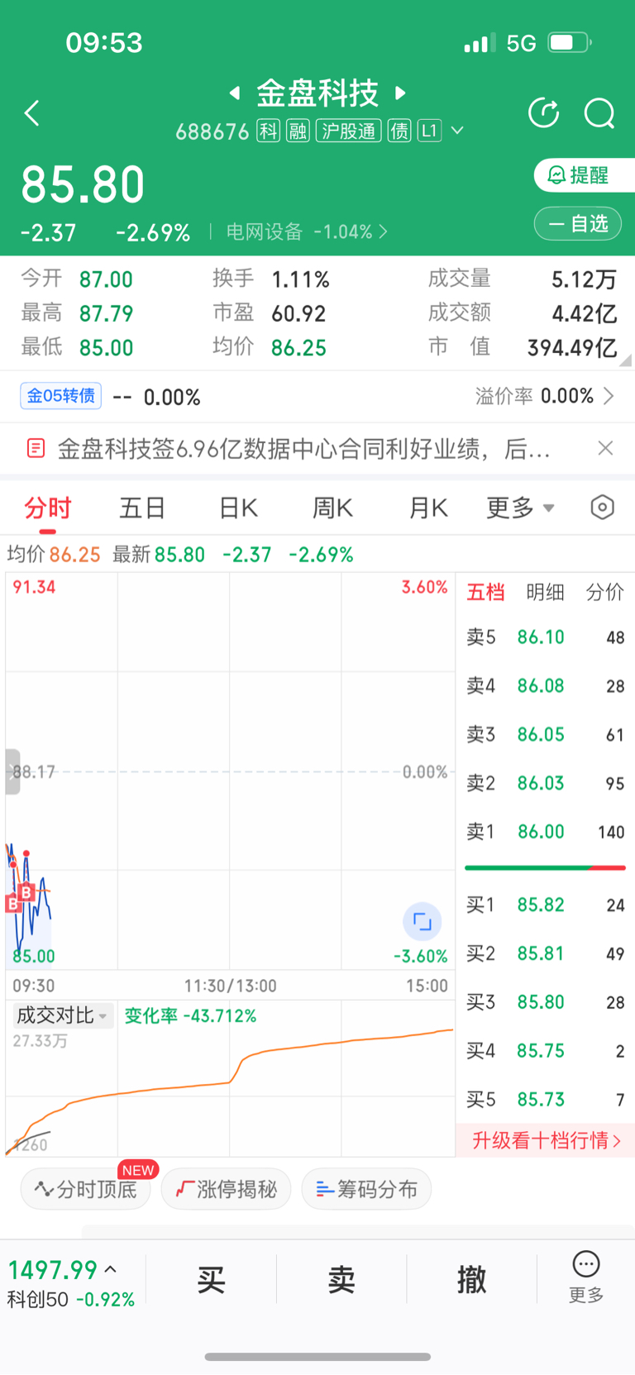
Task: Tap the 均价 86.25 chart readout
Action: pos(54,555)
